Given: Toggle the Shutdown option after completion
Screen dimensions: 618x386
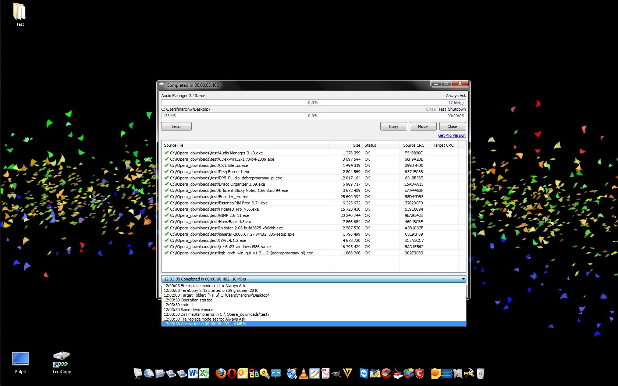Looking at the screenshot, I should [457, 109].
